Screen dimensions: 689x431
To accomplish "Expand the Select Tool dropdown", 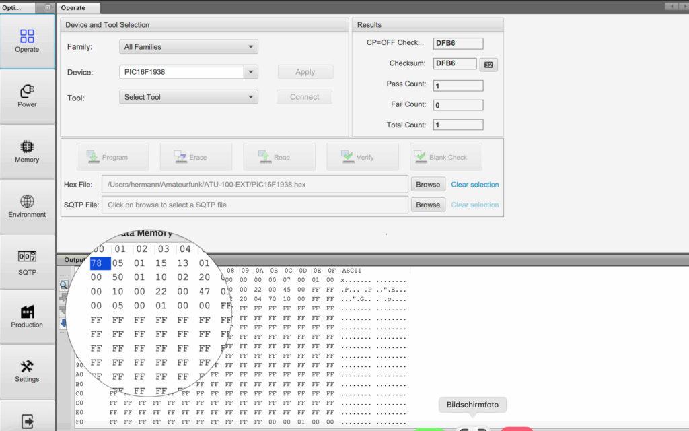I will click(190, 97).
